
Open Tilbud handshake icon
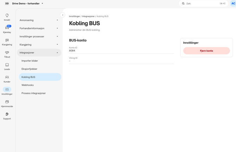click(7, 53)
